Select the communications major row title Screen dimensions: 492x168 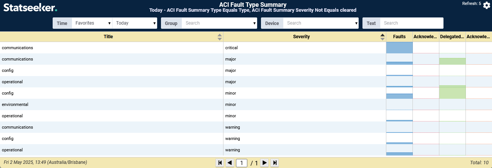pyautogui.click(x=17, y=59)
